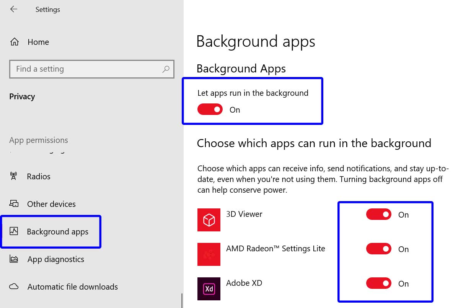Click the Home icon in the sidebar
This screenshot has height=308, width=458.
(14, 42)
